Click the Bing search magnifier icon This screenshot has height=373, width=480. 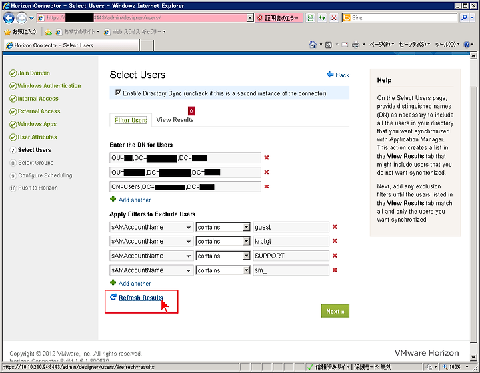click(464, 18)
